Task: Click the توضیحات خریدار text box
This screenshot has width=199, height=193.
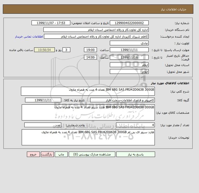Action: click(x=88, y=137)
